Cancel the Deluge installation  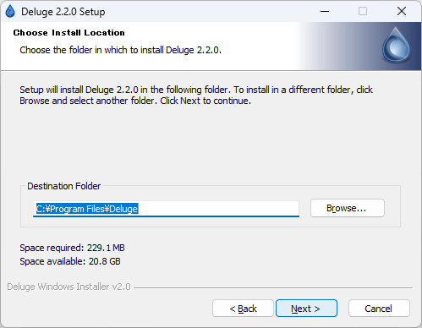pyautogui.click(x=379, y=309)
